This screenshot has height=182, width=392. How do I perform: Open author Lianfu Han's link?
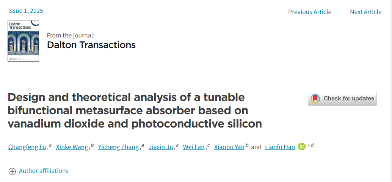tap(280, 147)
